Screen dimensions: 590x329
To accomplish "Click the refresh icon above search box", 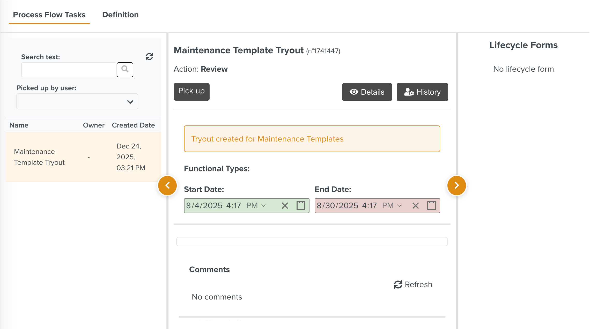I will click(149, 56).
